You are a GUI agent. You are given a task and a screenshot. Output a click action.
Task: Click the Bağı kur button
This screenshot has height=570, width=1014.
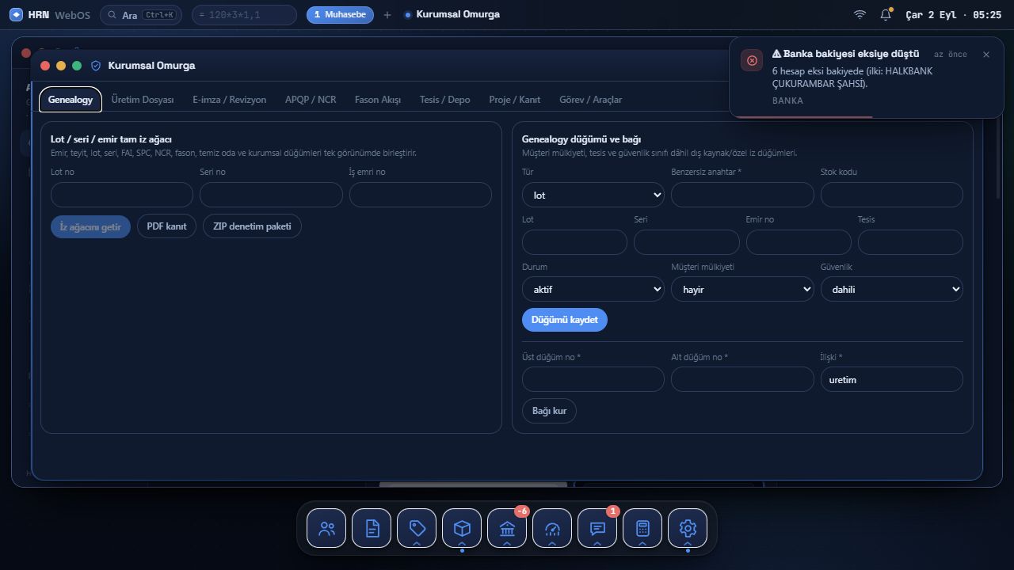click(549, 411)
